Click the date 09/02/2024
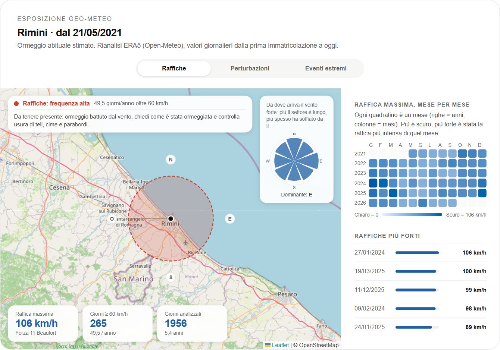The height and width of the screenshot is (350, 500). 369,309
